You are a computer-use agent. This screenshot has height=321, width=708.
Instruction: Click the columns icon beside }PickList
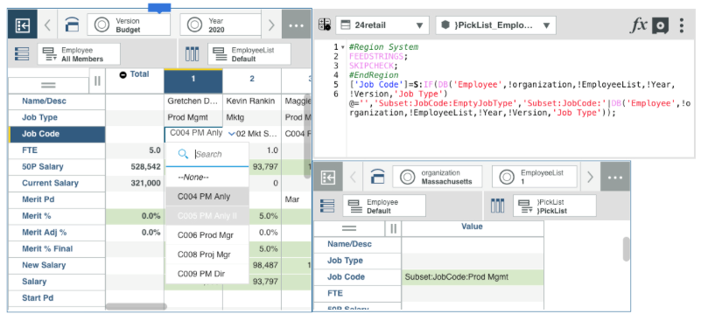tap(498, 206)
